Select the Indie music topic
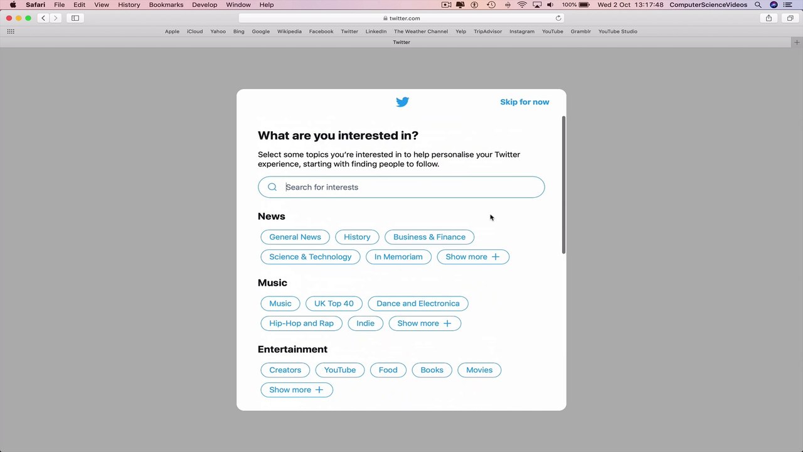The height and width of the screenshot is (452, 803). 365,323
